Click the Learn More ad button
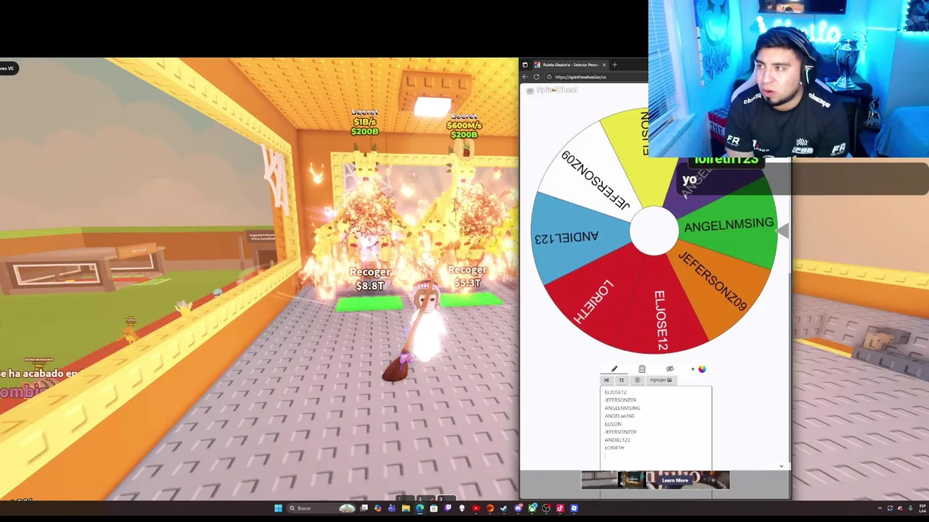Viewport: 929px width, 522px height. 674,480
